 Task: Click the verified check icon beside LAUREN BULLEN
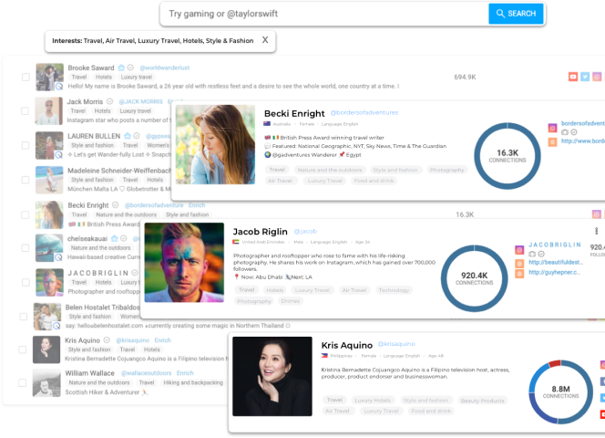click(x=136, y=136)
